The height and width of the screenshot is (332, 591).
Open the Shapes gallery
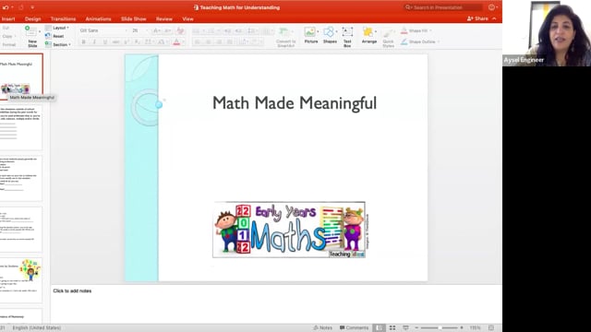pyautogui.click(x=330, y=36)
